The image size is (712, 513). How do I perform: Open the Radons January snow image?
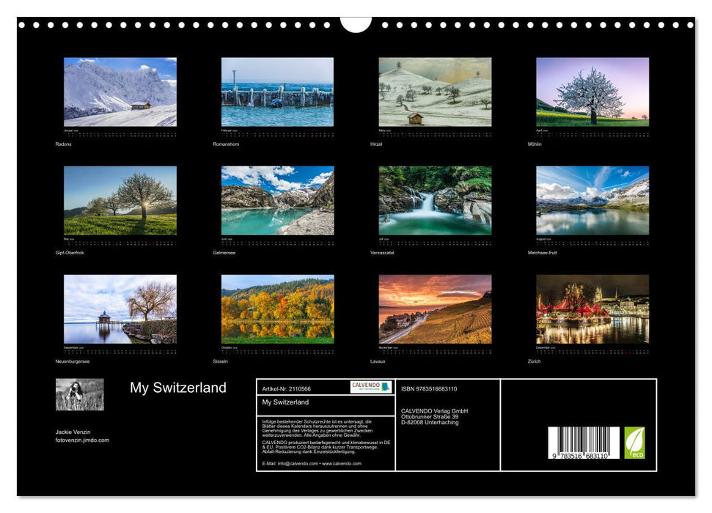[119, 92]
